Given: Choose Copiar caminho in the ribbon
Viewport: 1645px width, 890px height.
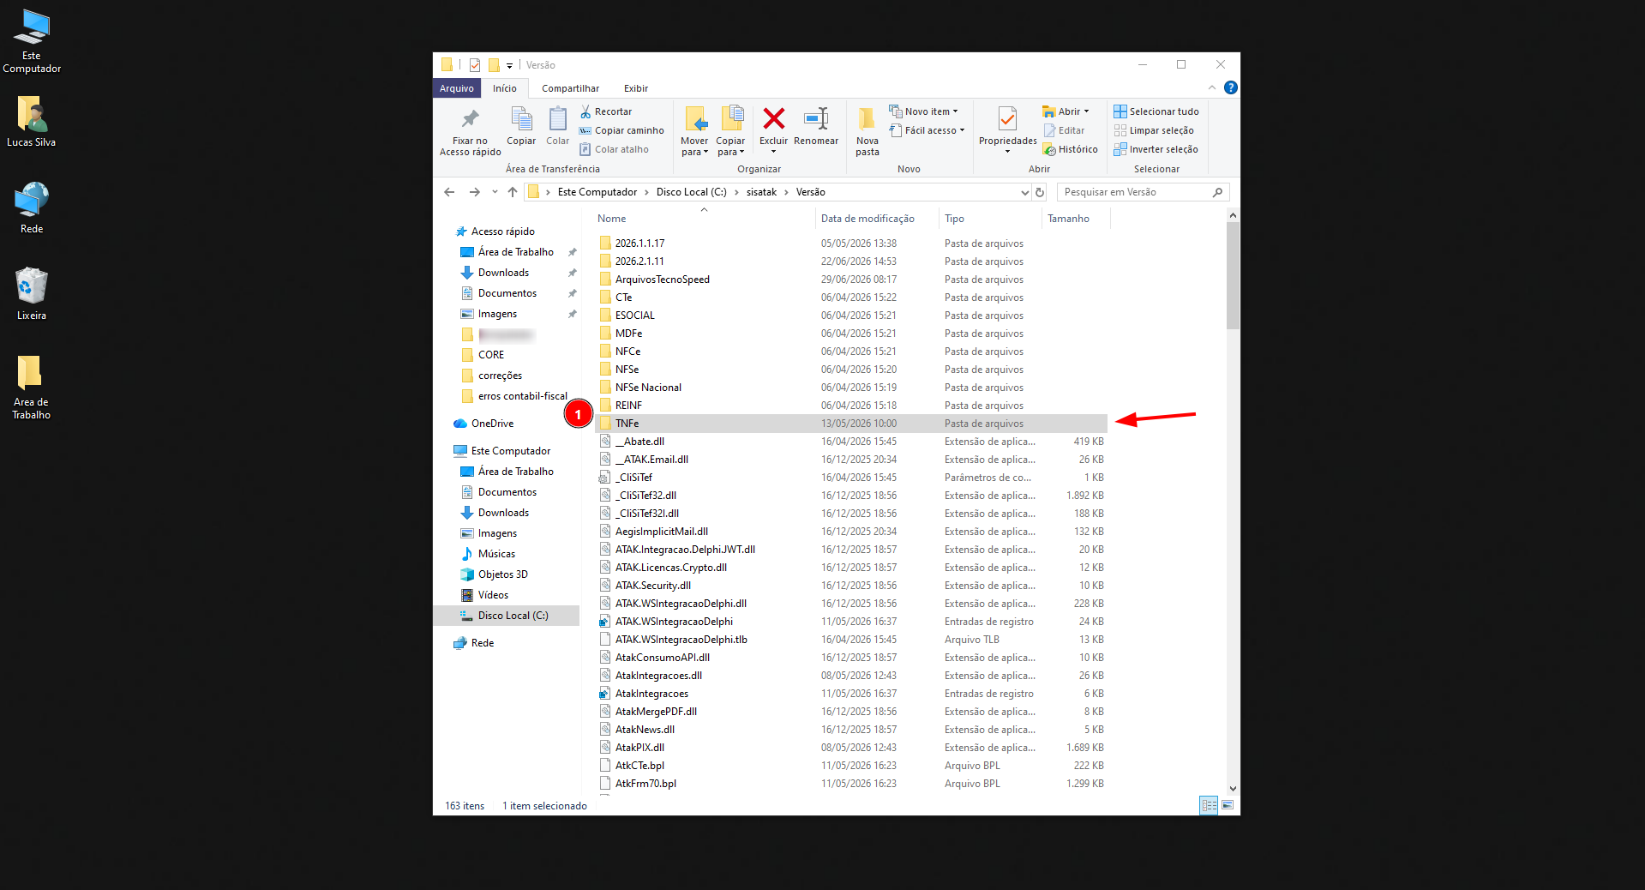Looking at the screenshot, I should [x=621, y=130].
